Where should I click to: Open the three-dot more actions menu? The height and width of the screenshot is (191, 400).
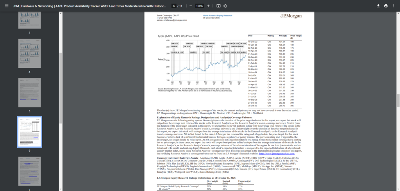point(394,6)
